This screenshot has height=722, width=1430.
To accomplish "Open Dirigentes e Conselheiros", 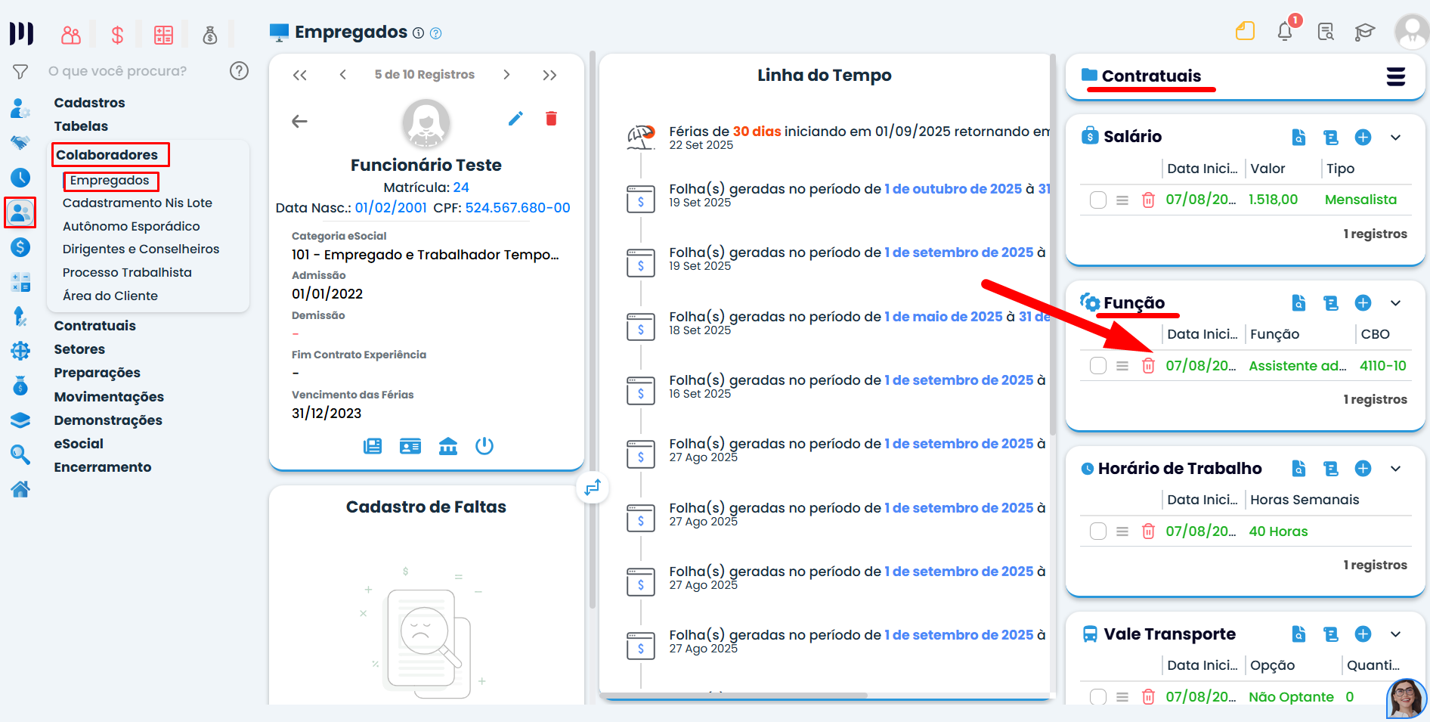I will click(x=141, y=249).
